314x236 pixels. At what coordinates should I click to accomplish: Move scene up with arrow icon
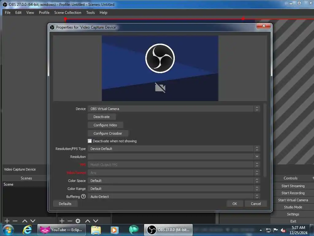coord(25,221)
